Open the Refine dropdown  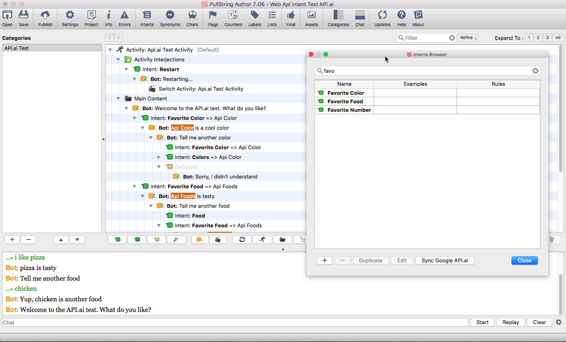tap(468, 38)
